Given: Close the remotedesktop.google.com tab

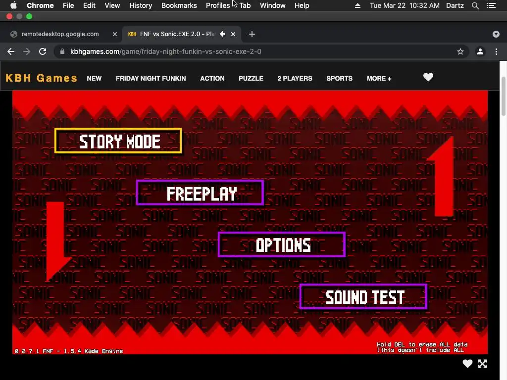Looking at the screenshot, I should (x=115, y=34).
